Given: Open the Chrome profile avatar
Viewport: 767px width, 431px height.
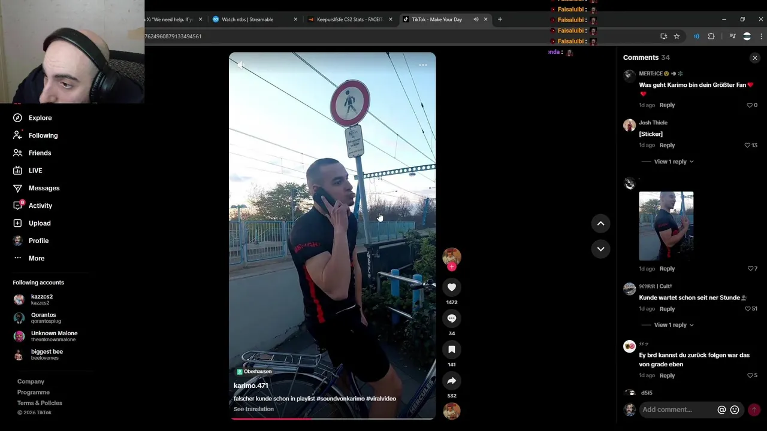Looking at the screenshot, I should pos(747,37).
